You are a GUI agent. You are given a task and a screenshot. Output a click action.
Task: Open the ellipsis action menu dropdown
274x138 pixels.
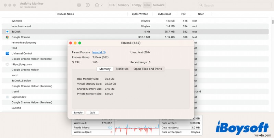pos(99,5)
